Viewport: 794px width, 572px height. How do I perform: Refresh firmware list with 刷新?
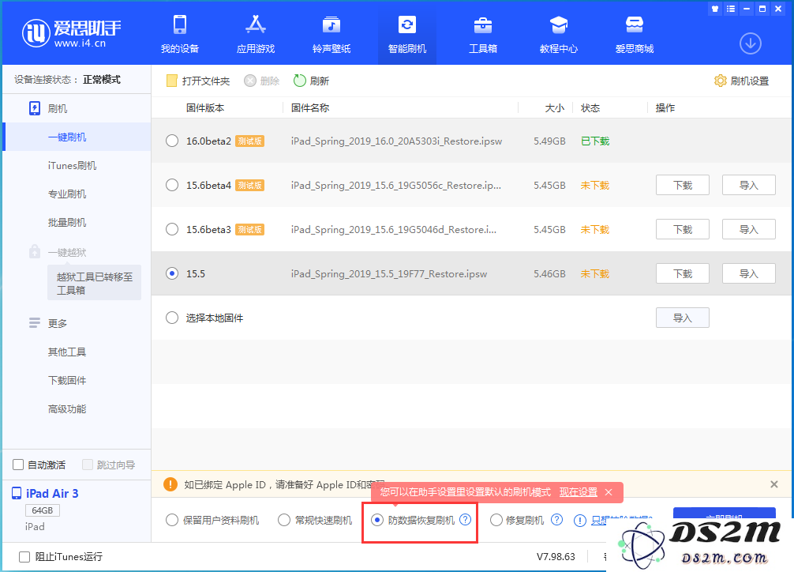point(311,81)
